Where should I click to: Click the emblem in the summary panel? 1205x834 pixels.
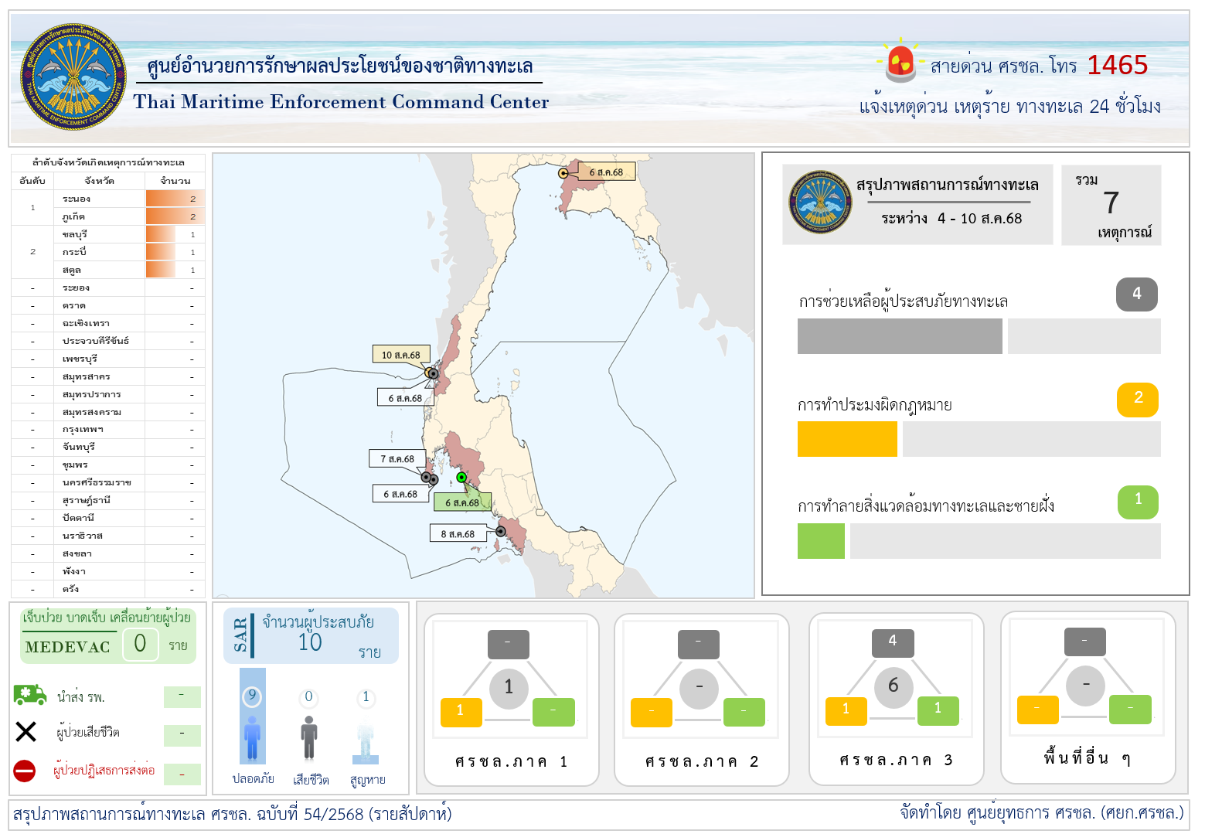[x=820, y=203]
